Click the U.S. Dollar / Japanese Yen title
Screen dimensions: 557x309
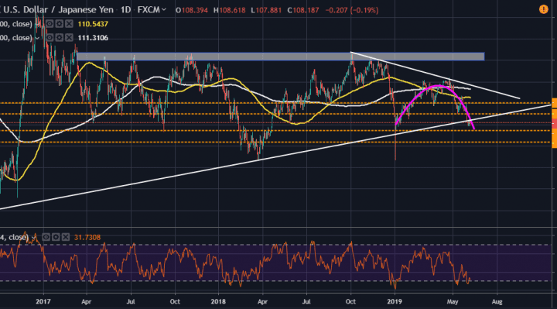[59, 10]
